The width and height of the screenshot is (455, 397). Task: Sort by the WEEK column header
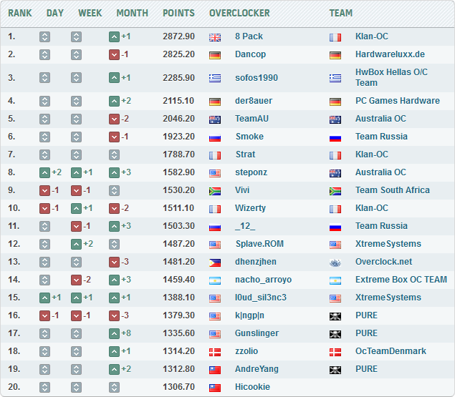click(x=90, y=13)
